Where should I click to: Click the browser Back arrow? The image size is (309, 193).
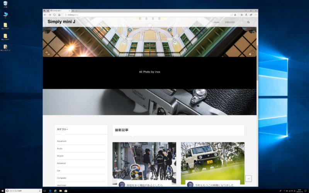pos(45,15)
